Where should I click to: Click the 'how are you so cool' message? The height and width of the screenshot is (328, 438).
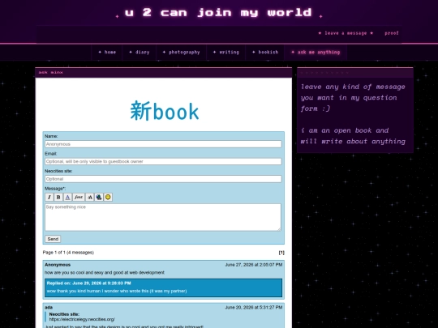105,272
